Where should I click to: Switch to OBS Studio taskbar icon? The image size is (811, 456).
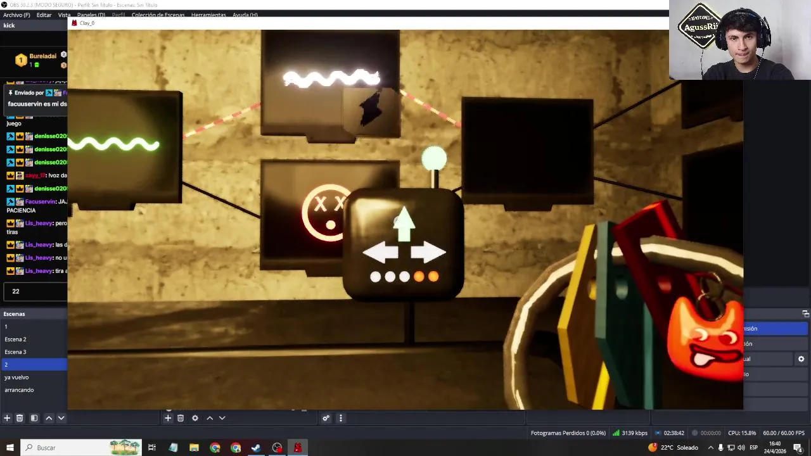click(277, 448)
